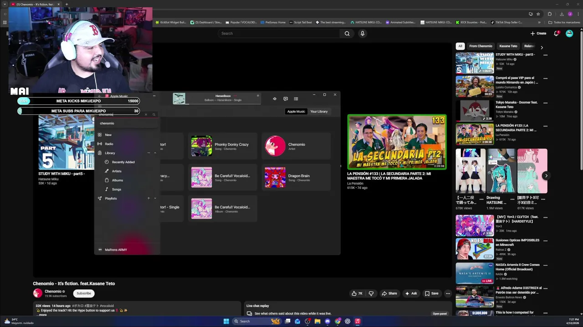Open Radio in Apple Music sidebar
Viewport: 583px width, 327px height.
[x=128, y=144]
